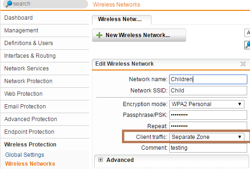Click into the Network SSID field

tap(208, 91)
